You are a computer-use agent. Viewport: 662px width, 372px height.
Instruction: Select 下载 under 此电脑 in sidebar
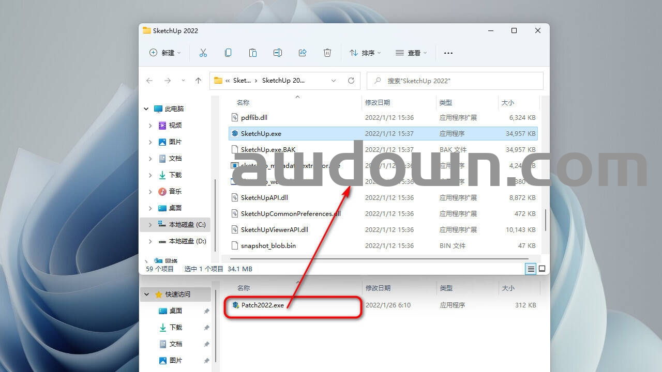pyautogui.click(x=175, y=175)
